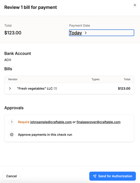The height and width of the screenshot is (183, 140).
Task: Open finalapprover@craftable.com approver link
Action: click(x=98, y=122)
